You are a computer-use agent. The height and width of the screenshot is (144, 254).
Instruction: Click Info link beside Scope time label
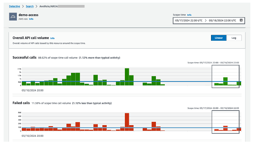[189, 15]
